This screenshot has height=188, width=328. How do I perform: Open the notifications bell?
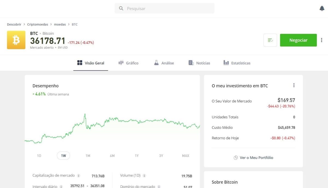[x=322, y=8]
